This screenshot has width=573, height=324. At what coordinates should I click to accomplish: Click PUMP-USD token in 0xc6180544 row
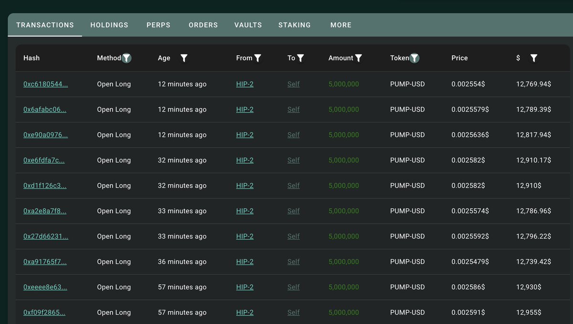407,84
